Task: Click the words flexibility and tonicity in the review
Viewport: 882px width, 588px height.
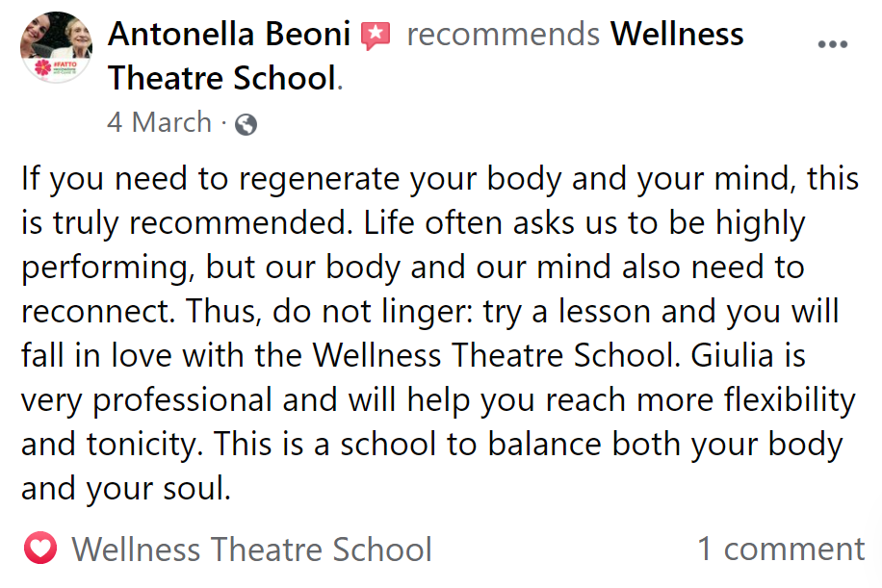Action: pyautogui.click(x=439, y=422)
